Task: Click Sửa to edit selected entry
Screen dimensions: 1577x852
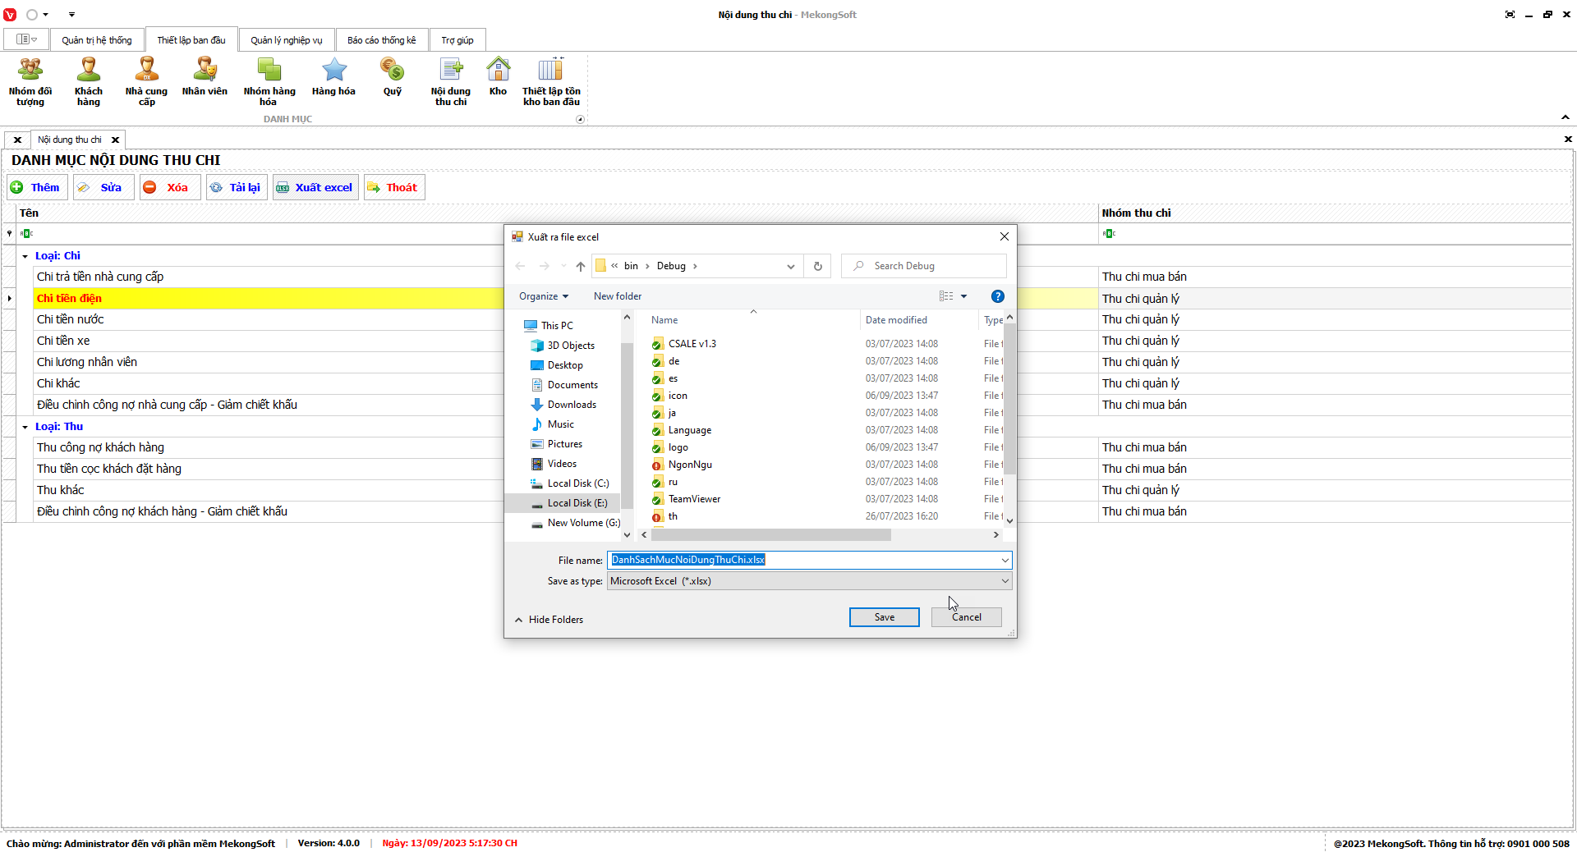Action: coord(102,187)
